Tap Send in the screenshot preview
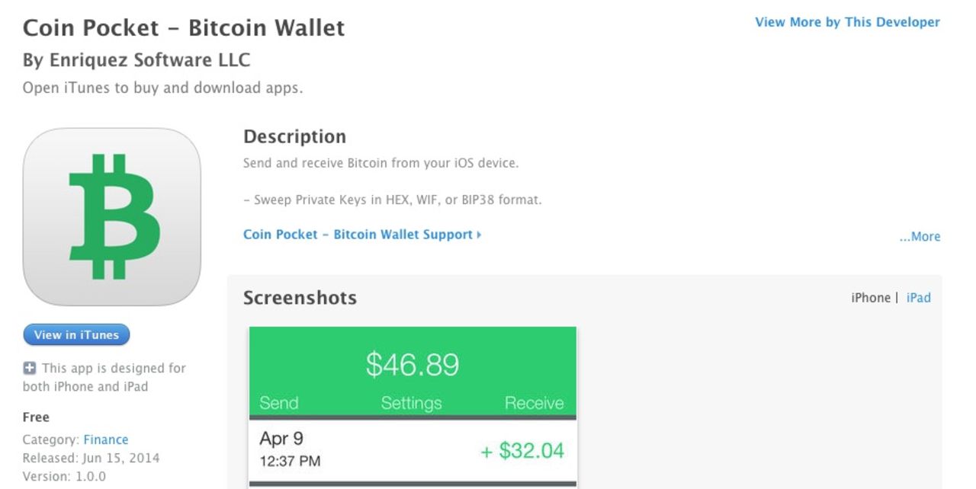This screenshot has width=976, height=489. click(x=280, y=403)
